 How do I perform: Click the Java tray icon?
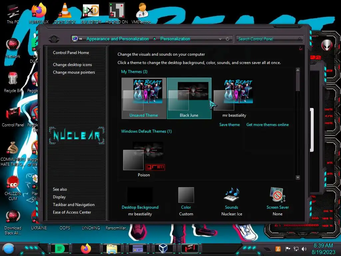click(x=278, y=249)
